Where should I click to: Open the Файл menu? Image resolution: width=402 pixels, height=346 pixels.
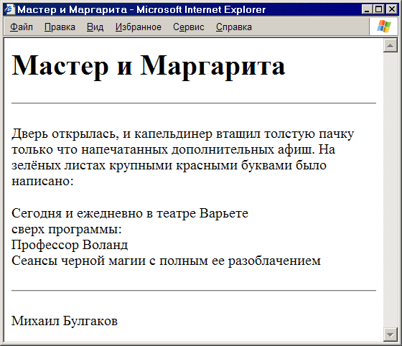[x=22, y=27]
